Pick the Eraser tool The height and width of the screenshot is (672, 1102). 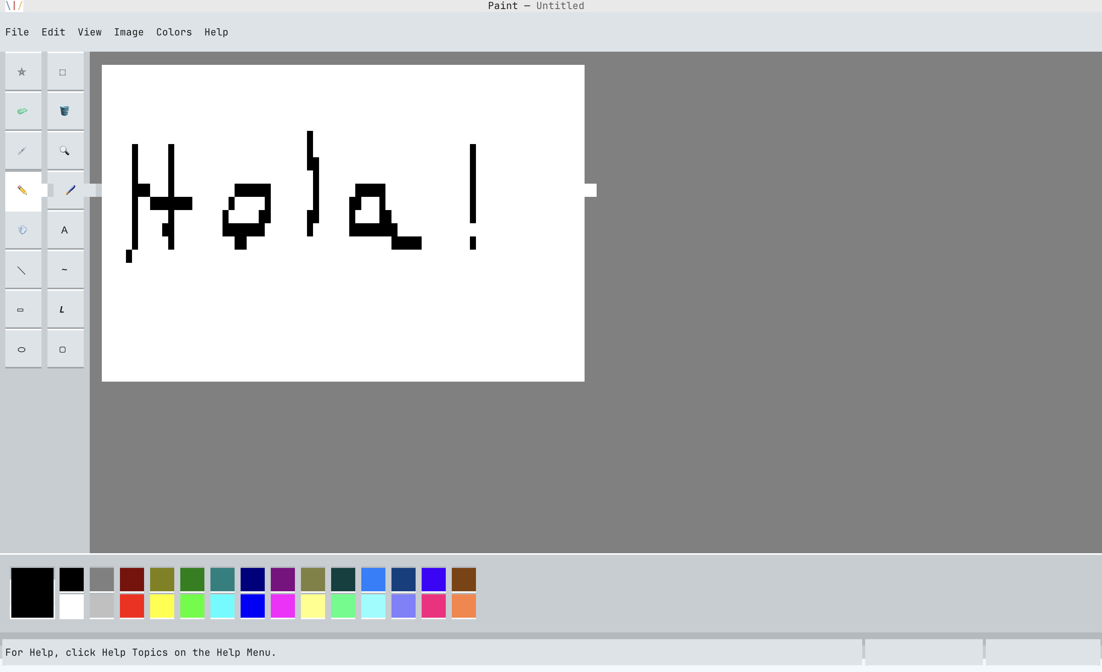pyautogui.click(x=22, y=111)
